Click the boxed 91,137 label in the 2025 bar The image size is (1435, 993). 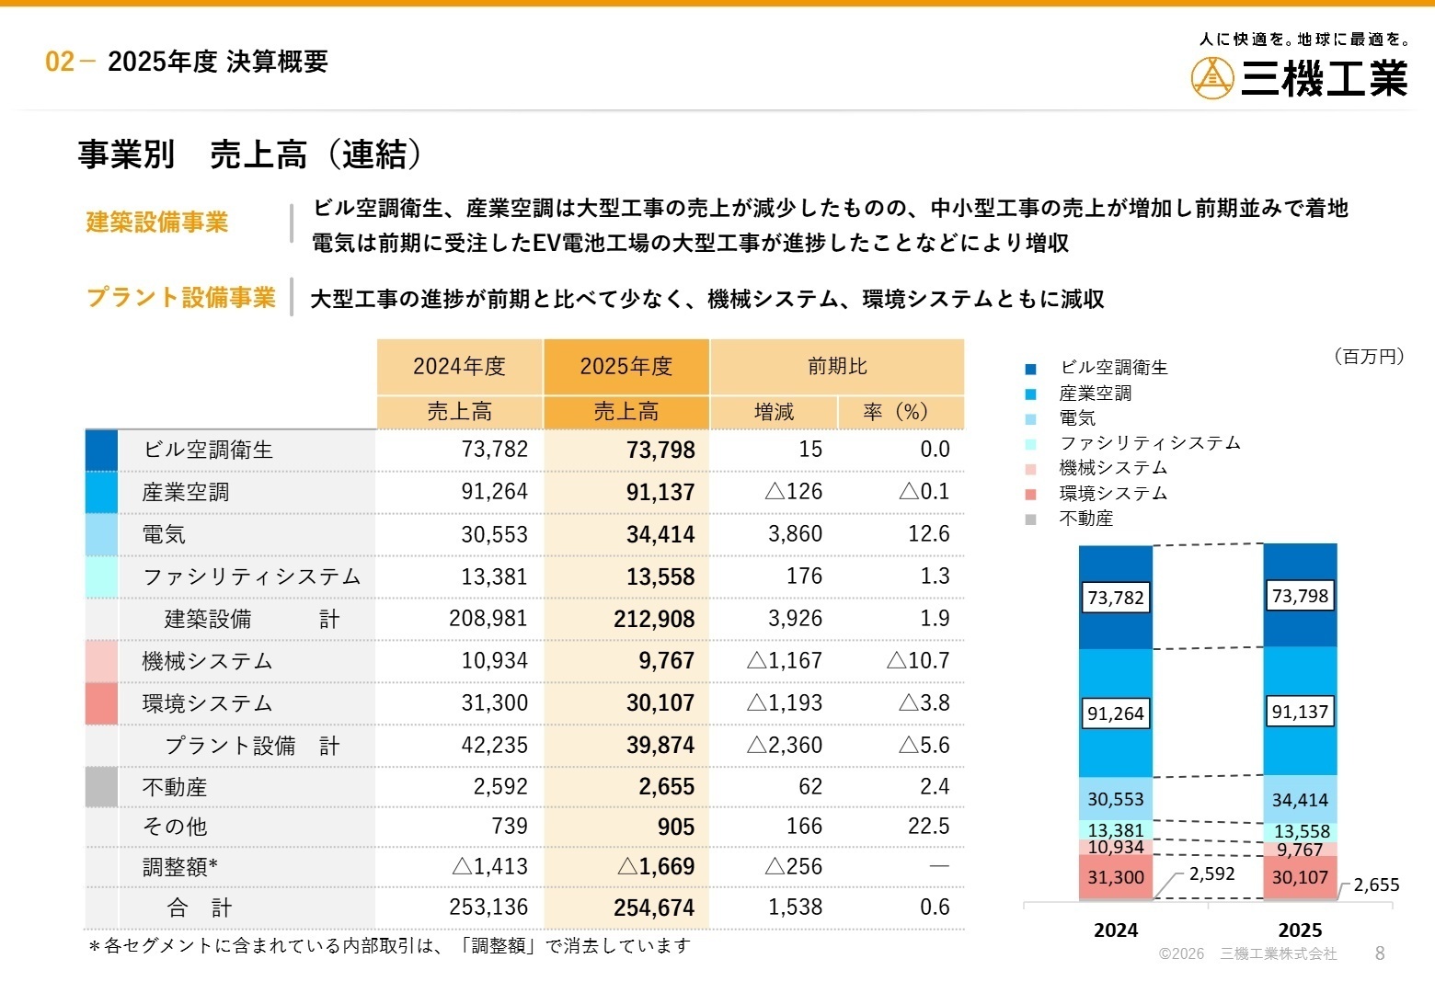click(x=1300, y=712)
